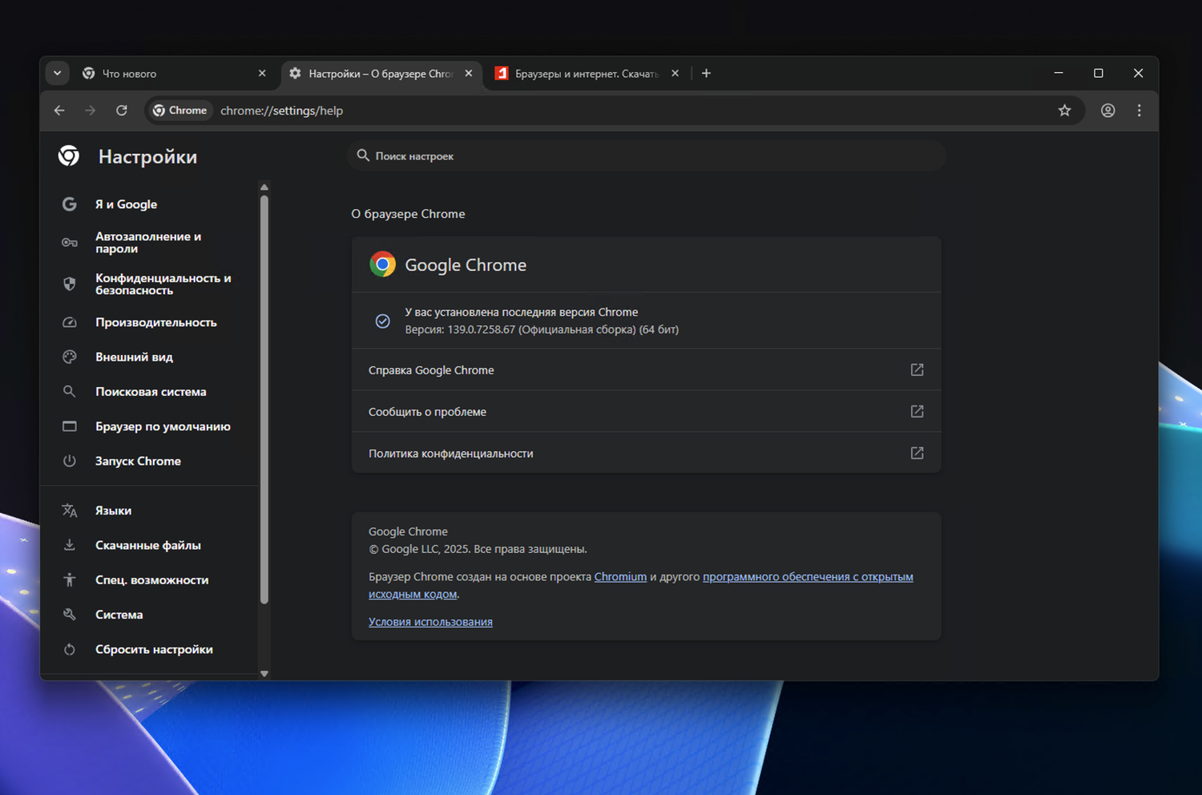
Task: Close the "Браузеры и интернет" tab
Action: click(x=675, y=73)
